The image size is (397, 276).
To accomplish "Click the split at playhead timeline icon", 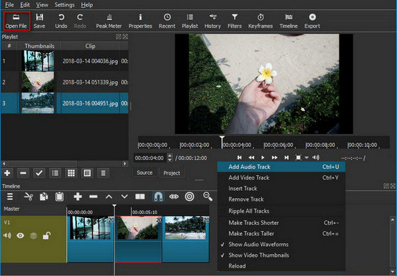I will (140, 196).
